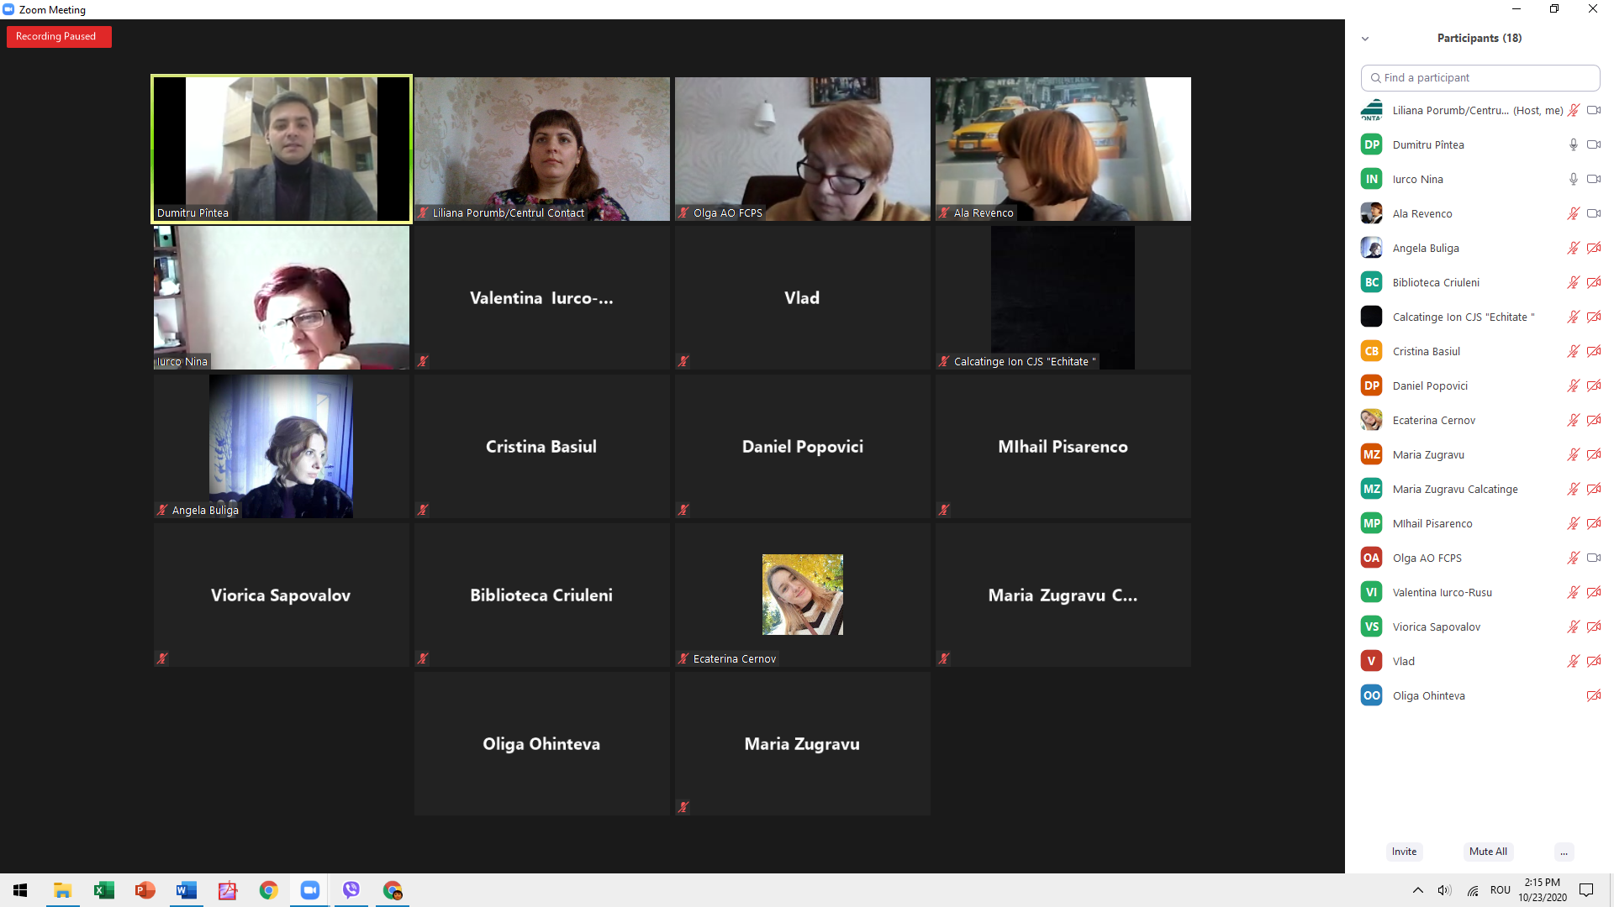Click Iurco Nina's camera icon in participants list
Screen dimensions: 1614x907
[x=1593, y=179]
